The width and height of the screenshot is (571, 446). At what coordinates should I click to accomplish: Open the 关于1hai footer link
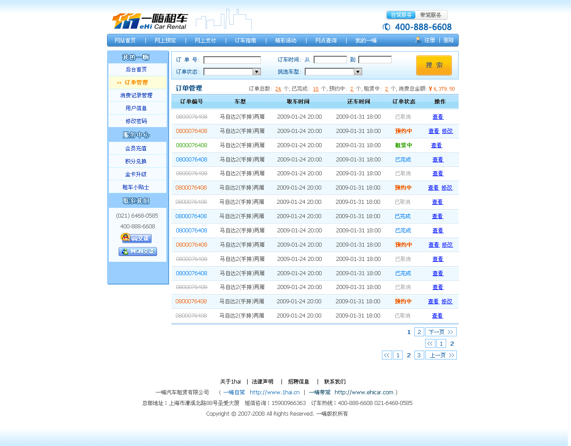230,382
